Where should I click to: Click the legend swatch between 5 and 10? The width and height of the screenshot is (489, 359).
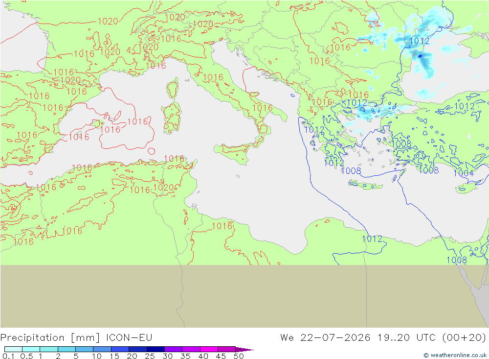85,349
